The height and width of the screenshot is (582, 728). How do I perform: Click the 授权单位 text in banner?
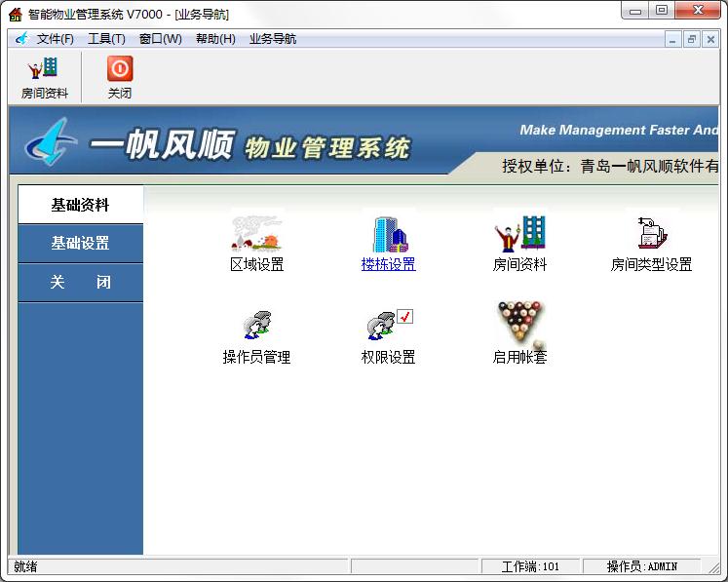click(610, 166)
